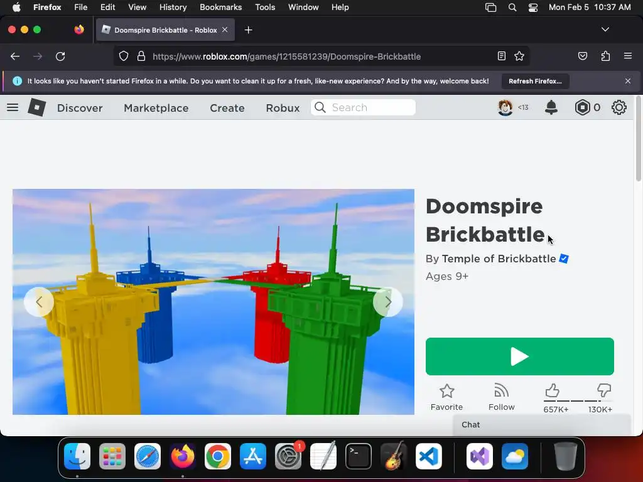Open the Robux balance icon
The width and height of the screenshot is (643, 482).
[x=582, y=108]
